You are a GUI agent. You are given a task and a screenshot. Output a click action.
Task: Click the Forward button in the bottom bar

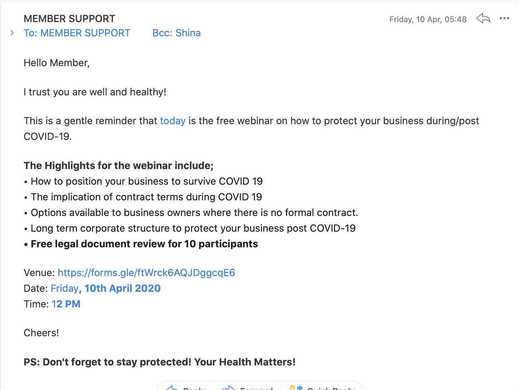pyautogui.click(x=247, y=387)
